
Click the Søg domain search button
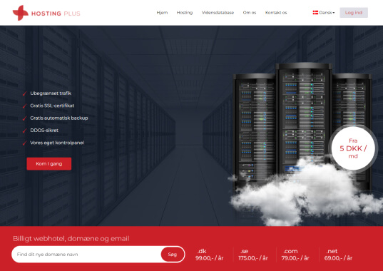[172, 254]
